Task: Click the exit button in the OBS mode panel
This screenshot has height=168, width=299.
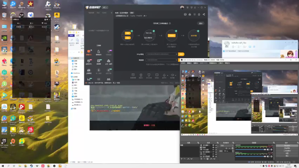Action: pyautogui.click(x=200, y=23)
